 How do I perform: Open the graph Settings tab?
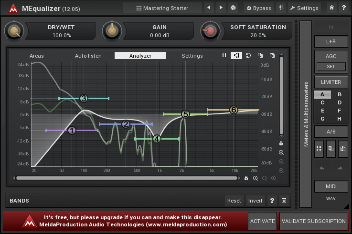coord(192,56)
